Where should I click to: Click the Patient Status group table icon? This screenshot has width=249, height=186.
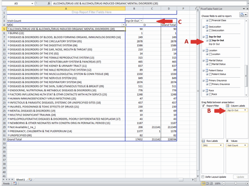(207, 70)
